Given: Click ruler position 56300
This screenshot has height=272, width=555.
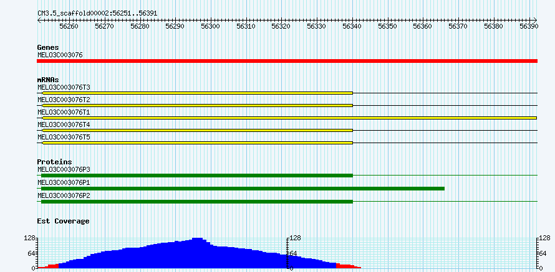Looking at the screenshot, I should click(x=211, y=26).
